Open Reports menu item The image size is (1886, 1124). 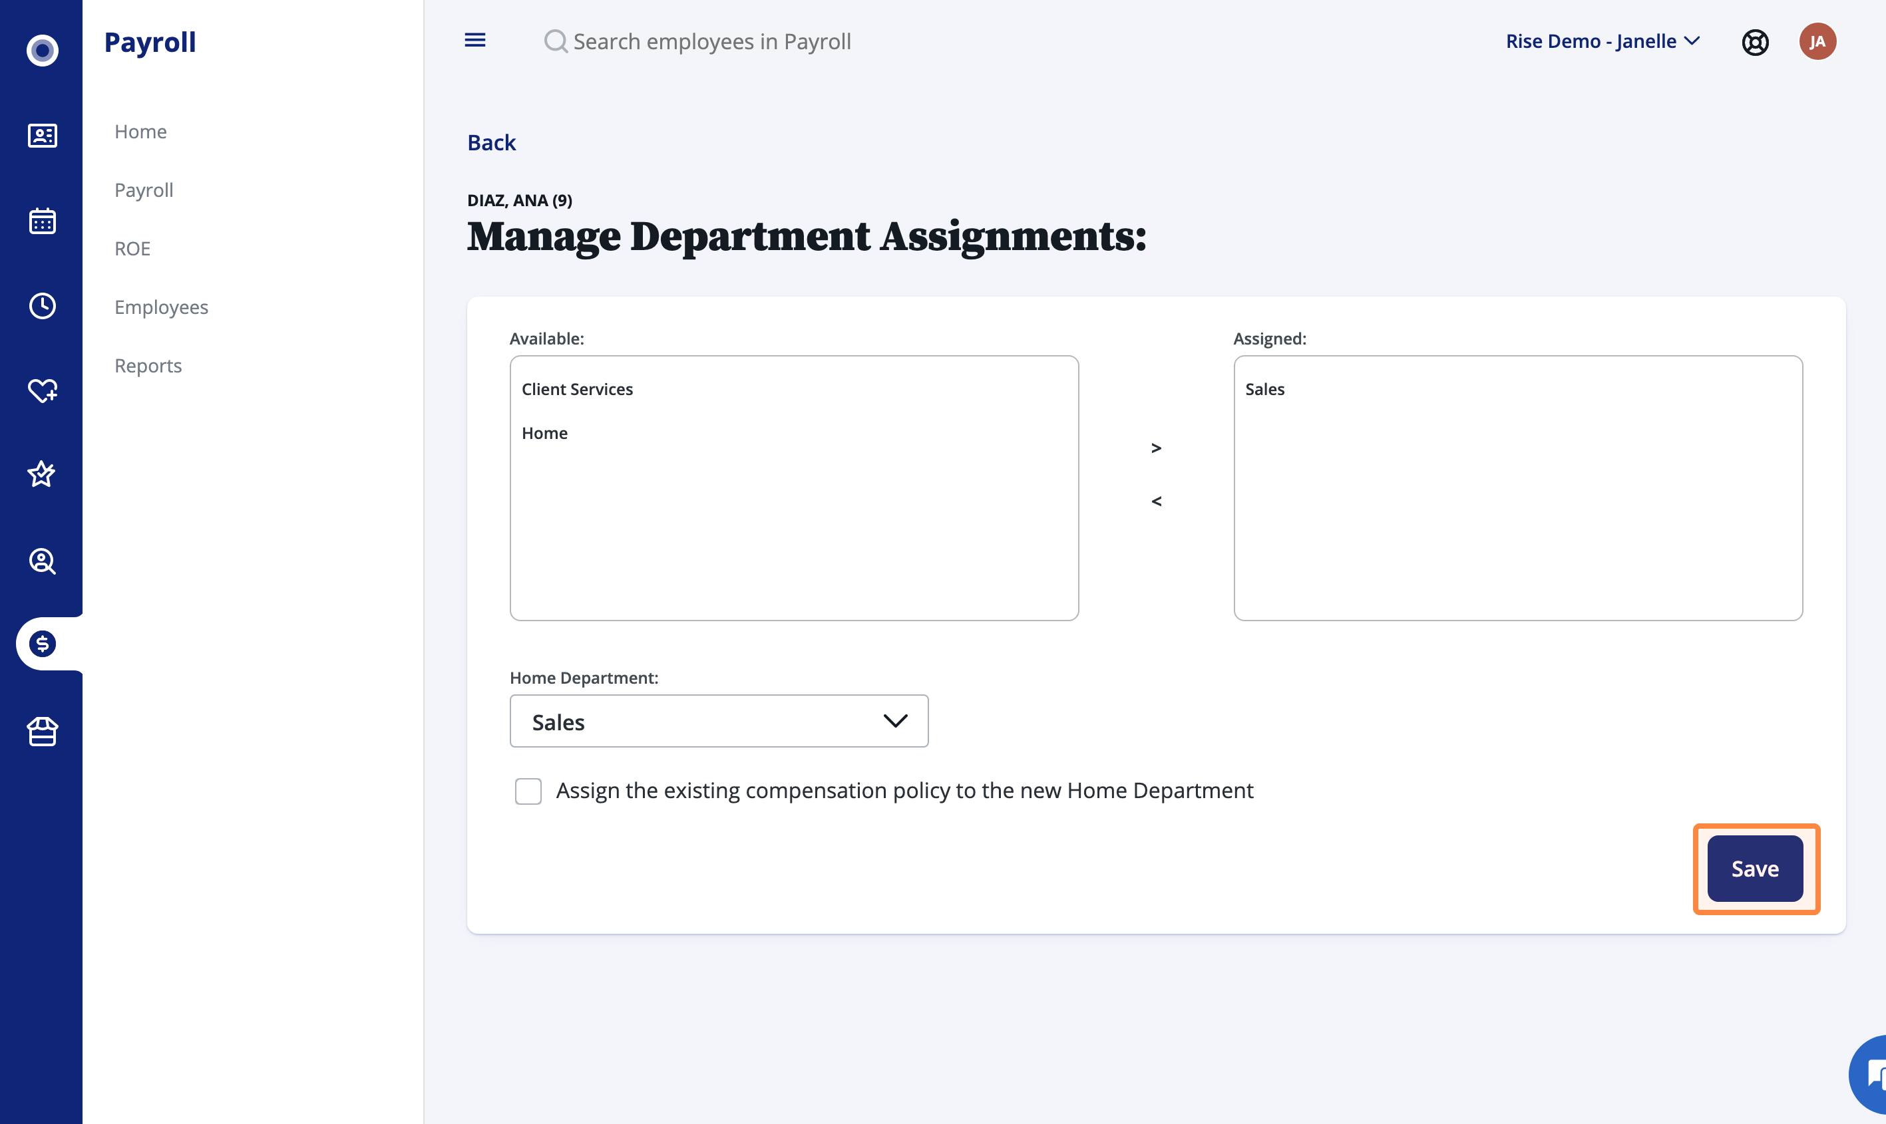coord(148,365)
